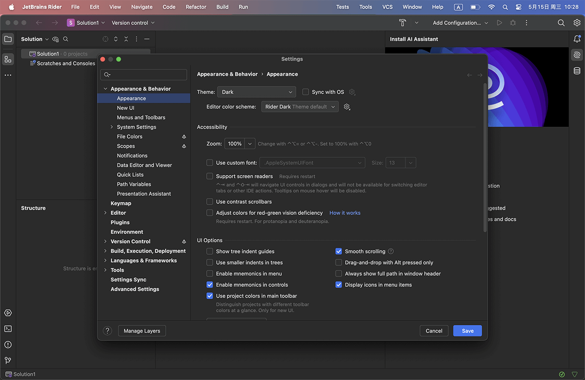The image size is (585, 380).
Task: Open the Build menu
Action: click(222, 7)
